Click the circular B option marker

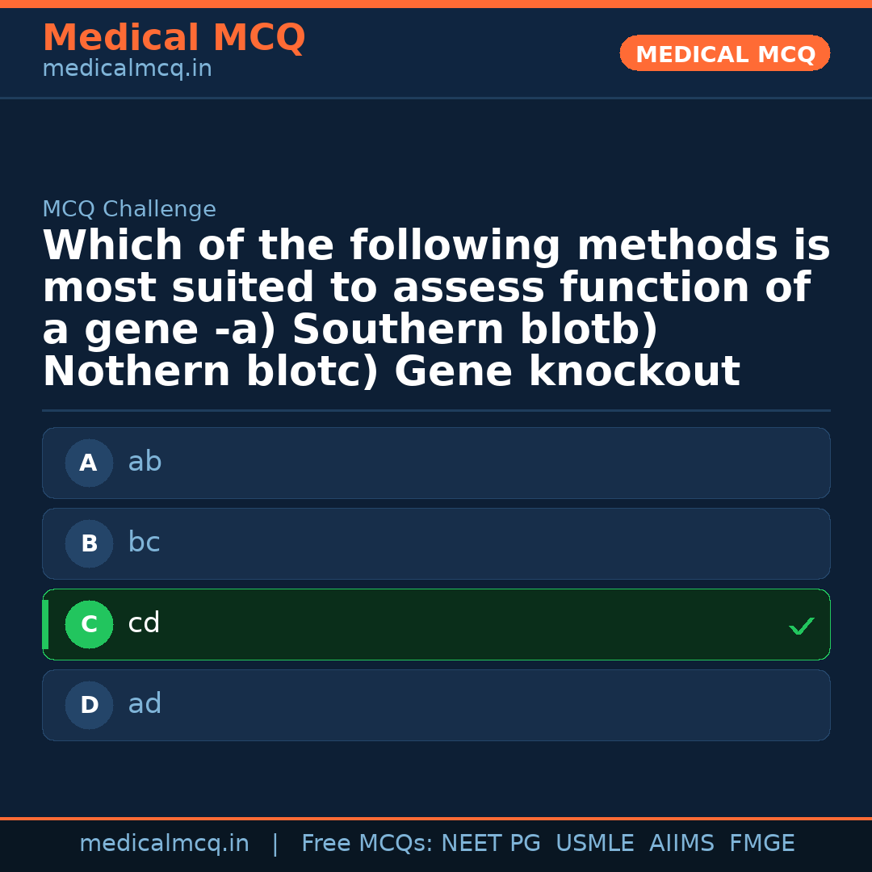[x=89, y=543]
